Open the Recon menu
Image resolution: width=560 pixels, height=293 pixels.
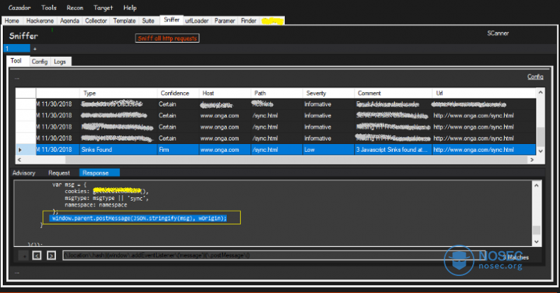click(74, 8)
